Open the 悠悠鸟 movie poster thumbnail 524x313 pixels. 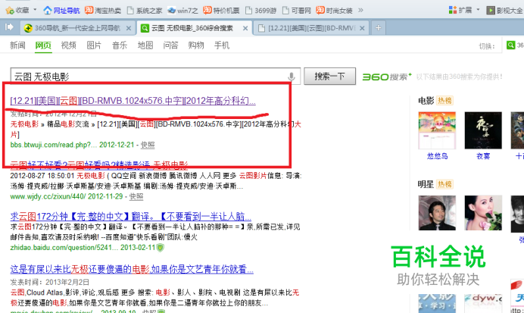[x=437, y=130]
